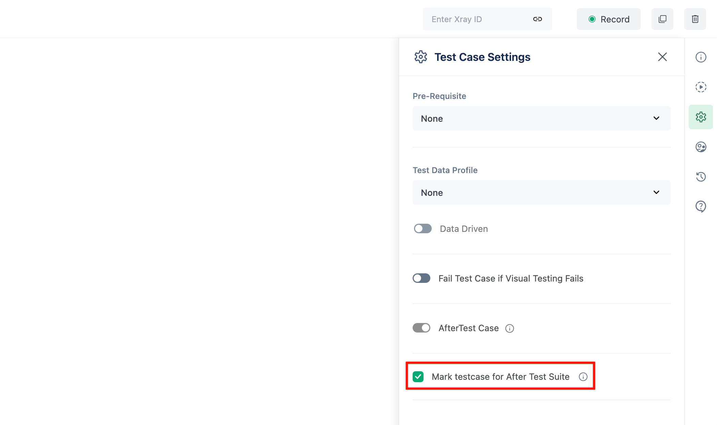Open the help sidebar panel
This screenshot has height=425, width=717.
(x=701, y=206)
